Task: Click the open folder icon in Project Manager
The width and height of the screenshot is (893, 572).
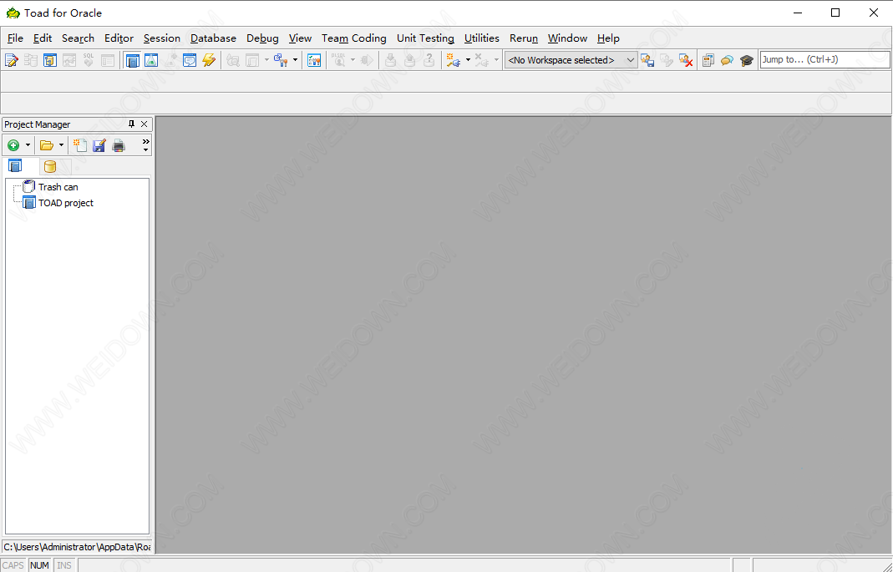Action: (x=47, y=145)
